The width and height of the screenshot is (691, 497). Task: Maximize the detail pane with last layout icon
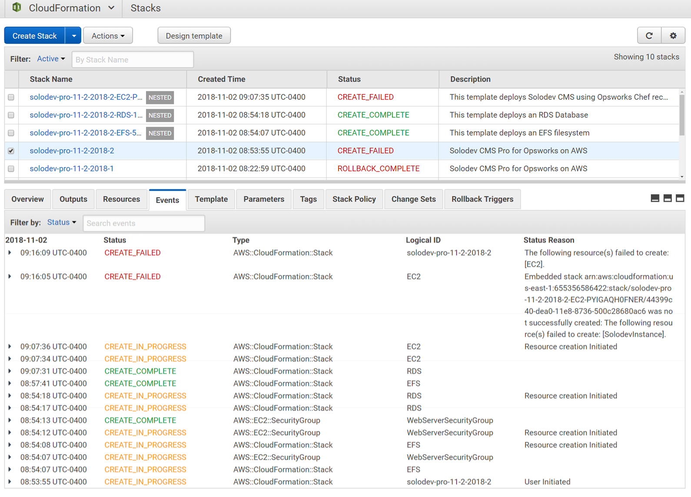[680, 198]
